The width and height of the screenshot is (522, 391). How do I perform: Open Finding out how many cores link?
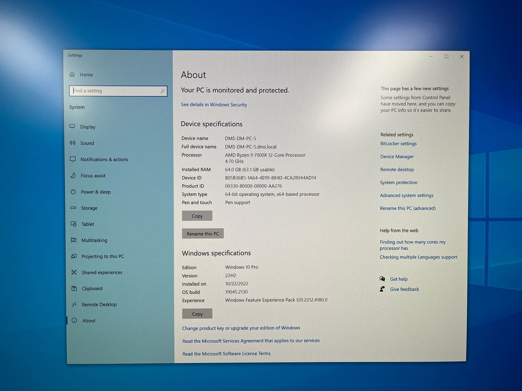412,245
